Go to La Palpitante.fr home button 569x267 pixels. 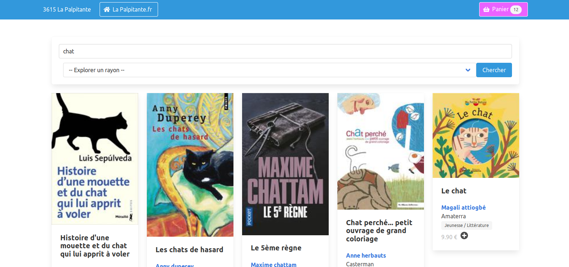pyautogui.click(x=129, y=9)
